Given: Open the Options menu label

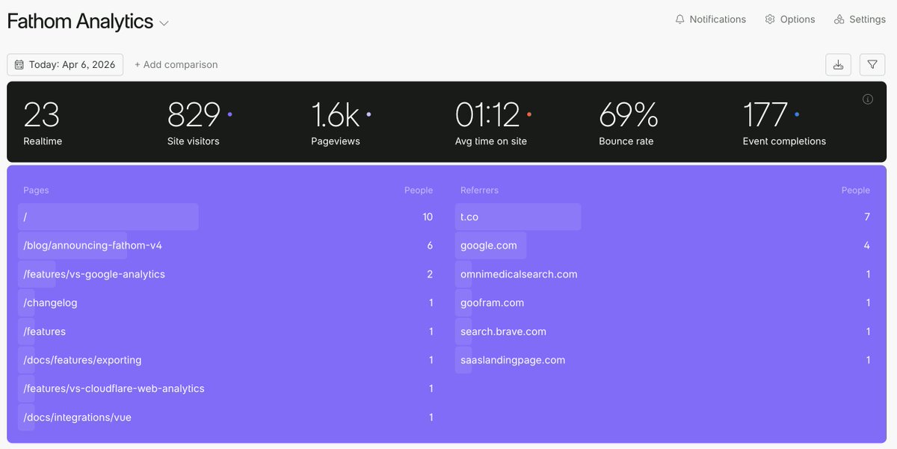Looking at the screenshot, I should 798,19.
